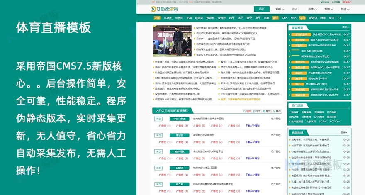Image resolution: width=365 pixels, height=195 pixels.
Task: Filter schedule by 足球 icon
Action: [257, 111]
